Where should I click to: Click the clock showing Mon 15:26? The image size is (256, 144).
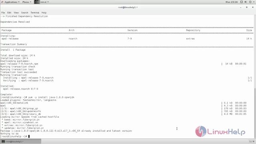[x=232, y=2]
